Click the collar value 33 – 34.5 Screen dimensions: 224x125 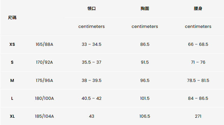coord(91,44)
